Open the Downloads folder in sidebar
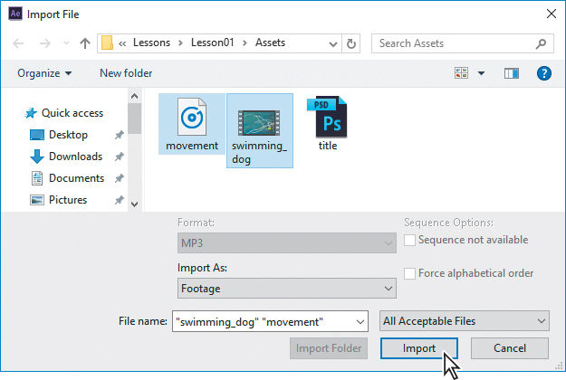Screen dimensions: 566x380 75,157
